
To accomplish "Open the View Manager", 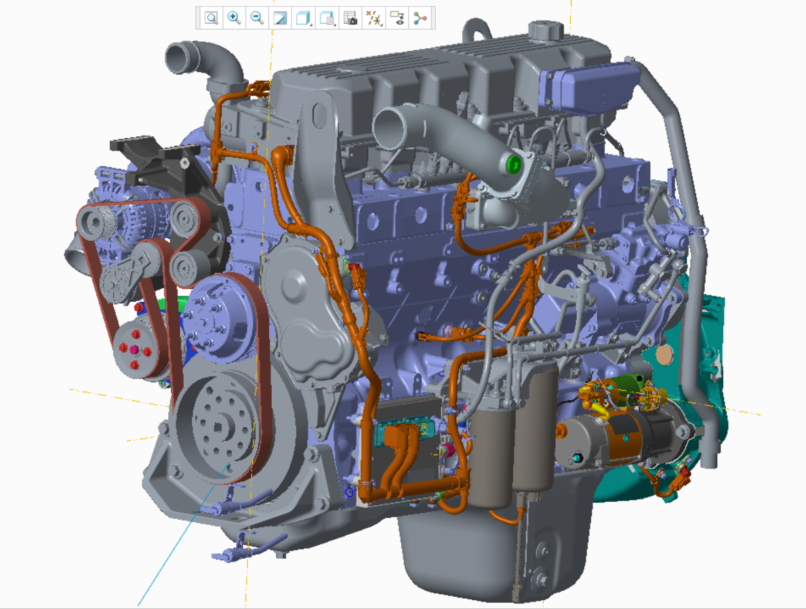I will (x=350, y=18).
